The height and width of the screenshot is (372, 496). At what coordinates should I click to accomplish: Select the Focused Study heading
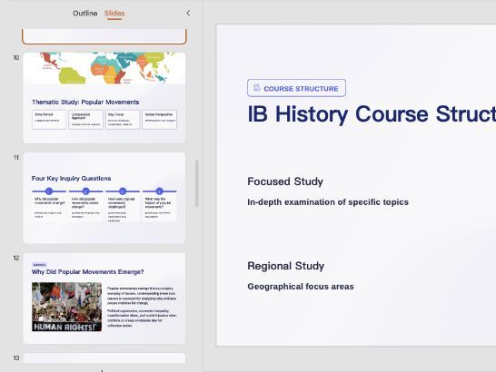point(285,181)
